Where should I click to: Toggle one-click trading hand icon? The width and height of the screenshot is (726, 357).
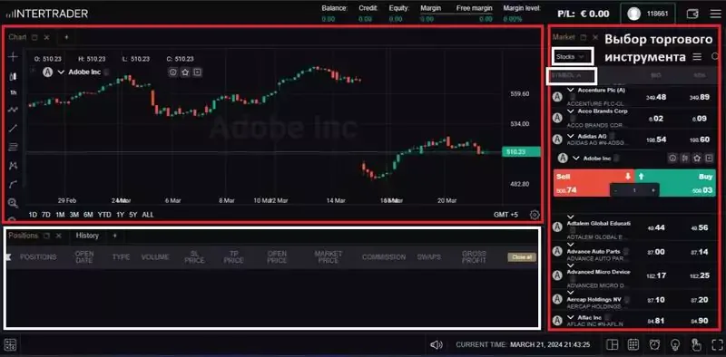pyautogui.click(x=696, y=344)
